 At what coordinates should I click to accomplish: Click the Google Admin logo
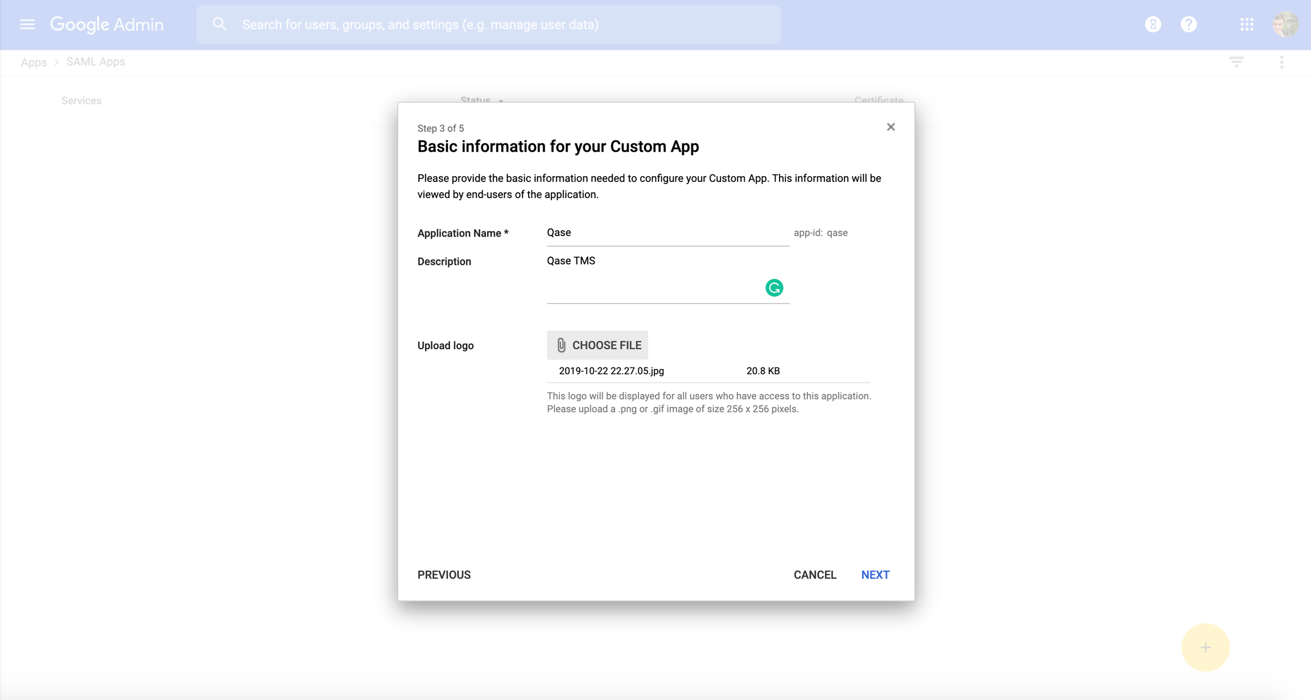[107, 24]
